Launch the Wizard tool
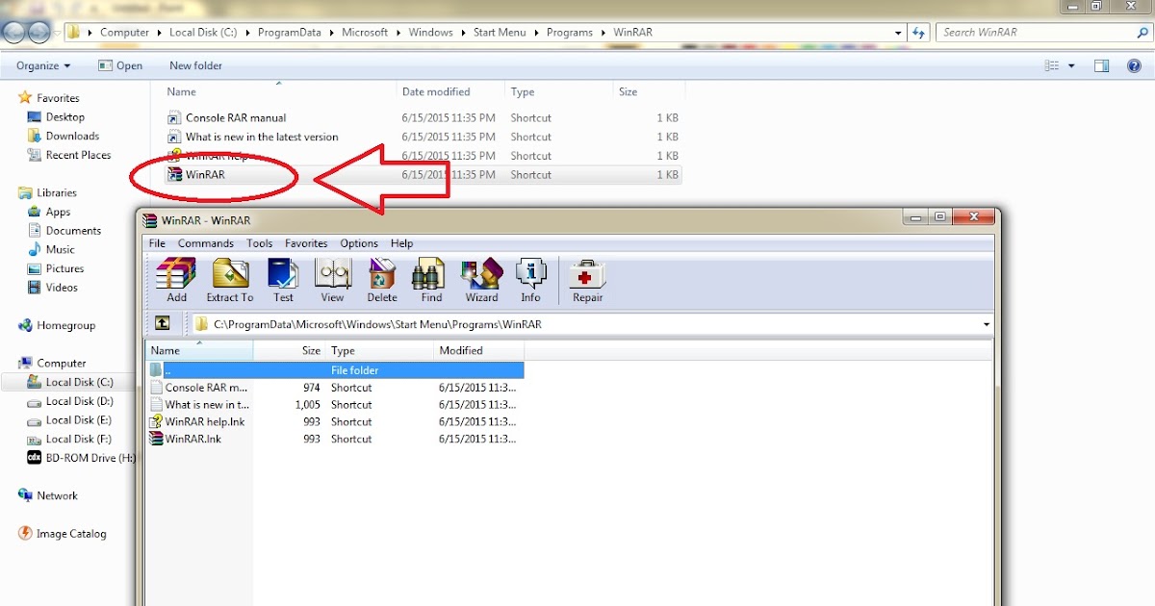The width and height of the screenshot is (1155, 606). [x=481, y=281]
